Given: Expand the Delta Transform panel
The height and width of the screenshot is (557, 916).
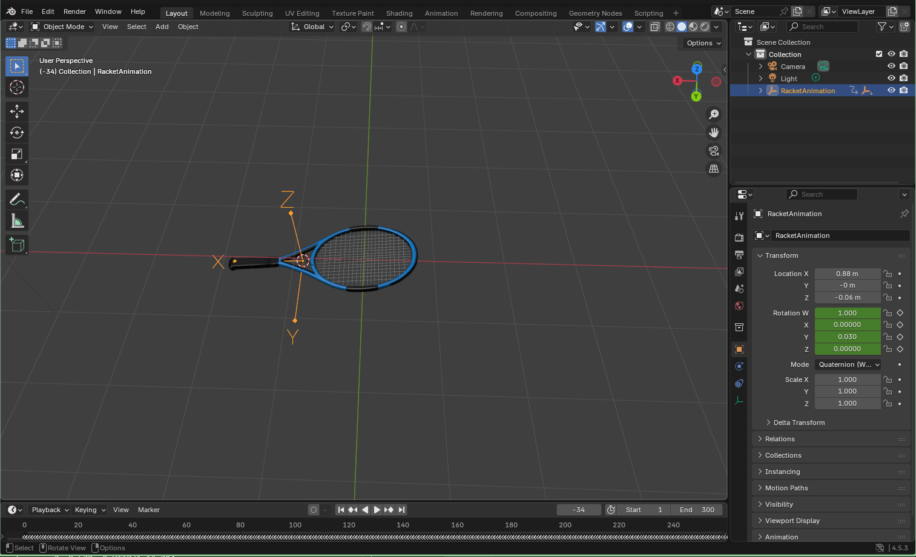Looking at the screenshot, I should click(799, 423).
